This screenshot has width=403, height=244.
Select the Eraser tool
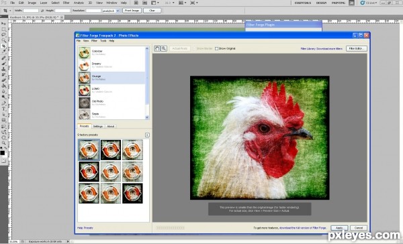point(3,80)
